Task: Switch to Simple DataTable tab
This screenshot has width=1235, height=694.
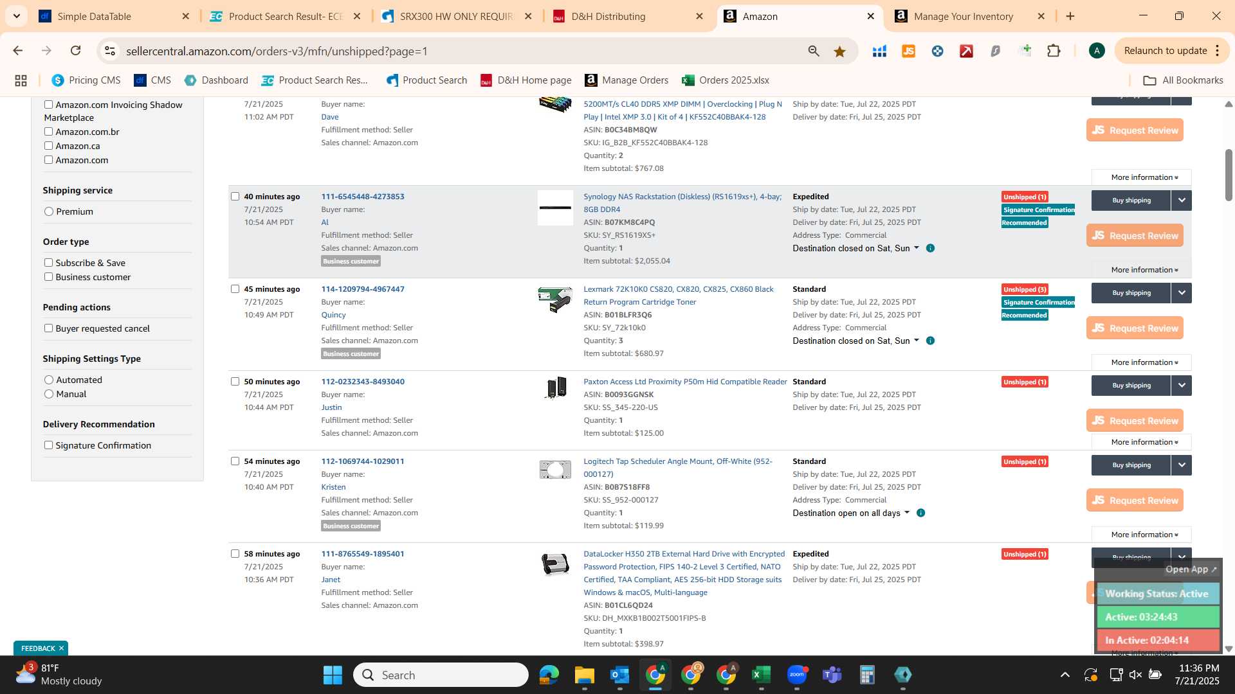Action: pos(114,17)
